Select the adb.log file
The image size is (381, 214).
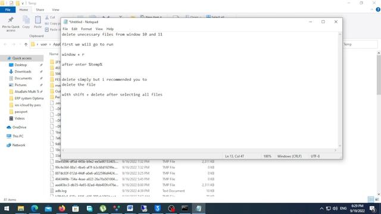click(x=61, y=191)
